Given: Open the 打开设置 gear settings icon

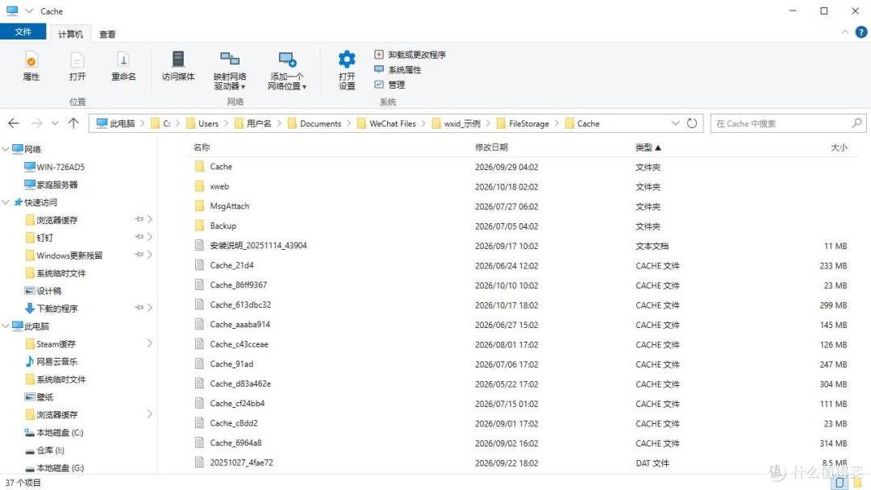Looking at the screenshot, I should pyautogui.click(x=347, y=60).
